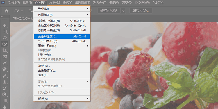The image size is (218, 109).
Task: Click the Photoshop Ps logo icon
Action: 3,3
